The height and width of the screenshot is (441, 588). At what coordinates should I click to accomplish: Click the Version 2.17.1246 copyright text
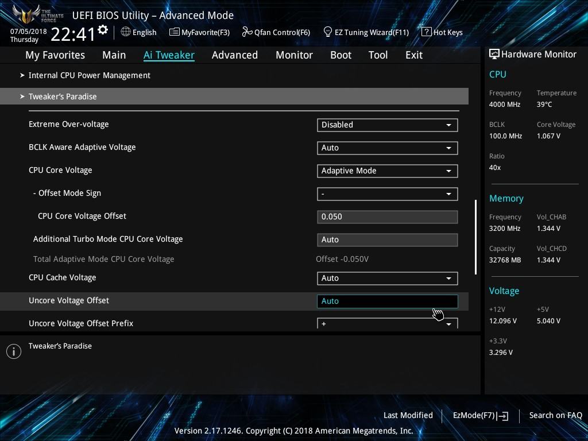293,431
